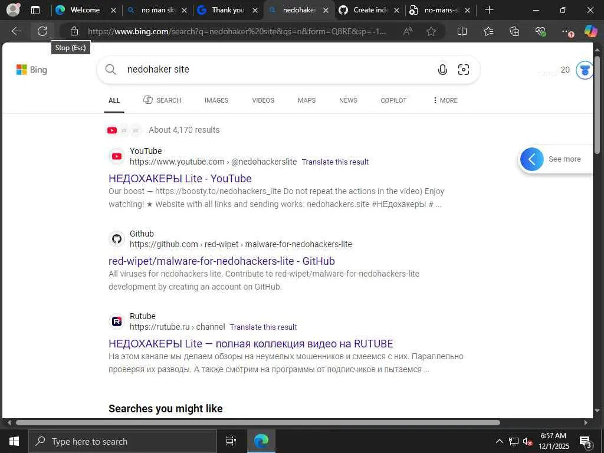This screenshot has width=604, height=453.
Task: Open red-wipet/malware-for-nedohackers-lite GitHub link
Action: [222, 261]
